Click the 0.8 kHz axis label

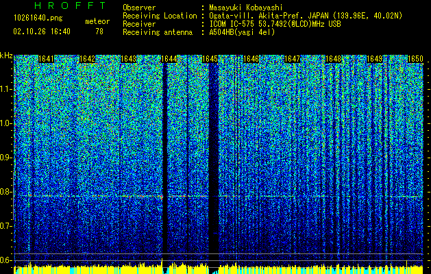tap(5, 192)
